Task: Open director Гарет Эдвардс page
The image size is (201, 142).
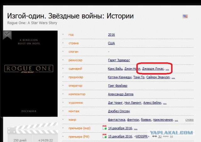Action: tap(119, 60)
